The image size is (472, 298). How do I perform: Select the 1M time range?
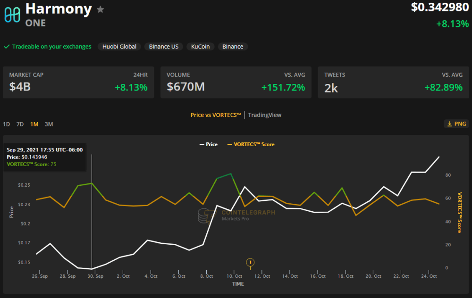(34, 124)
